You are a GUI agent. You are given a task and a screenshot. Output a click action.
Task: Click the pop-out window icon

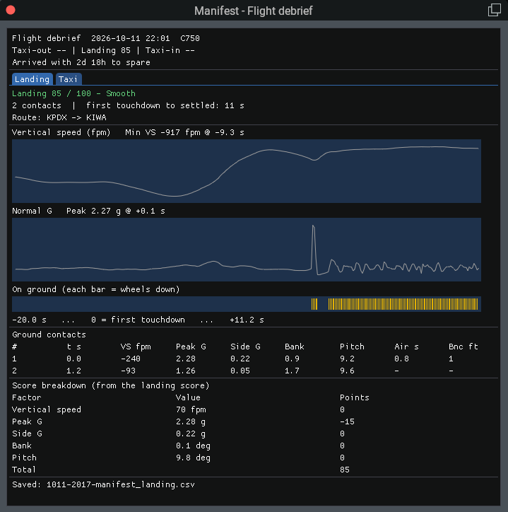[494, 10]
